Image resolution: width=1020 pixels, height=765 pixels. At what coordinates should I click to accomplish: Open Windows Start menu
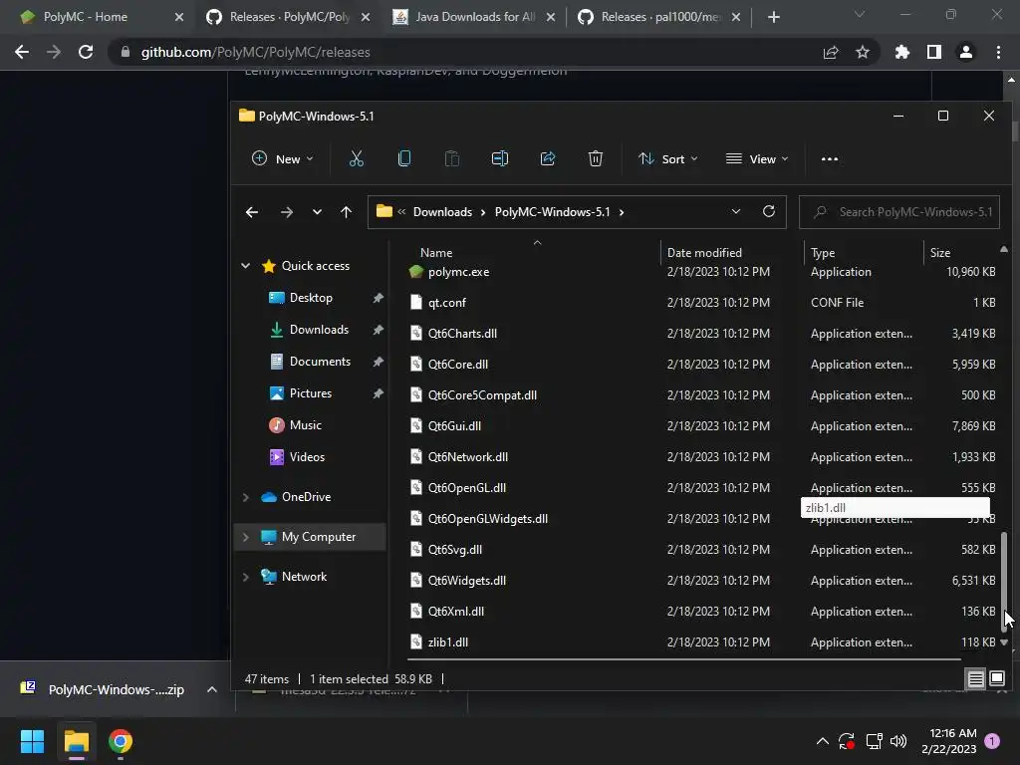point(32,741)
